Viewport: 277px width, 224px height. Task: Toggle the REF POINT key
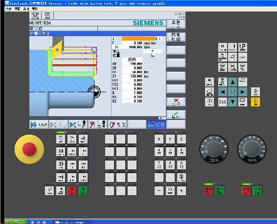pos(83,139)
